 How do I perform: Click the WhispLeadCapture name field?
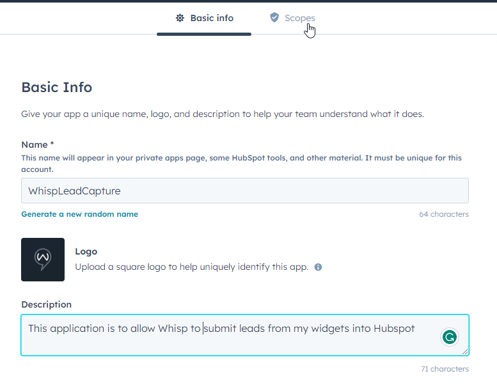(245, 191)
